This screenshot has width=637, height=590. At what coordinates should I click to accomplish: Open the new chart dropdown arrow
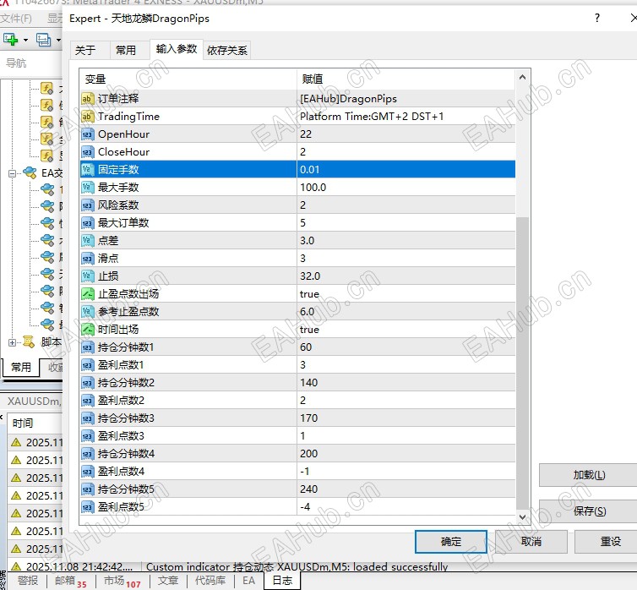(x=25, y=40)
